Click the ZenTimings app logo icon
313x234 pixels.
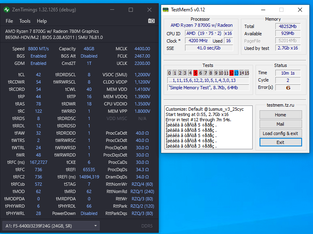pos(6,10)
